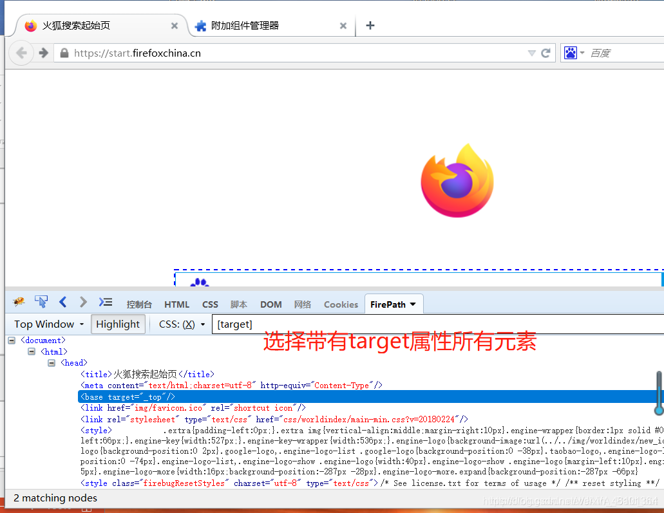Image resolution: width=664 pixels, height=513 pixels.
Task: Reload the page with refresh icon
Action: 546,53
